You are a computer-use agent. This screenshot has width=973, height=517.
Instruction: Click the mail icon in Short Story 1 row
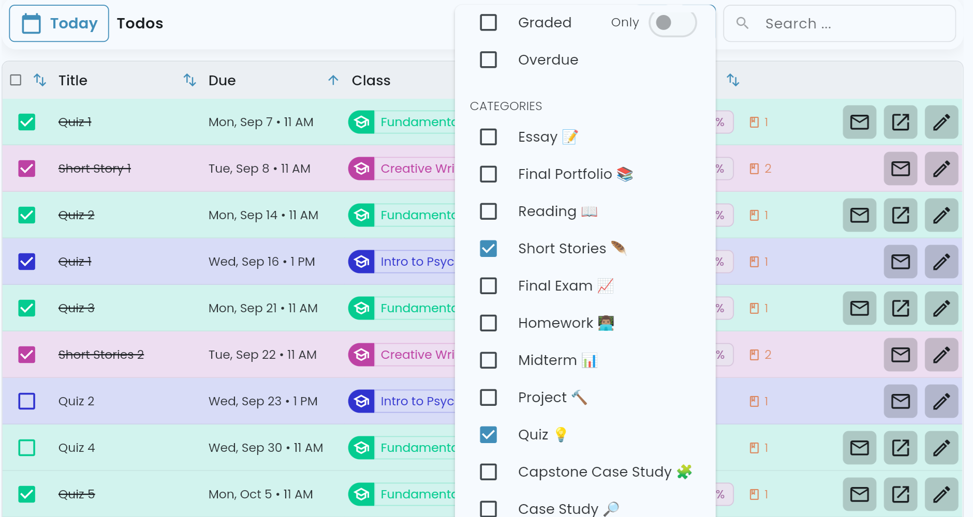900,169
